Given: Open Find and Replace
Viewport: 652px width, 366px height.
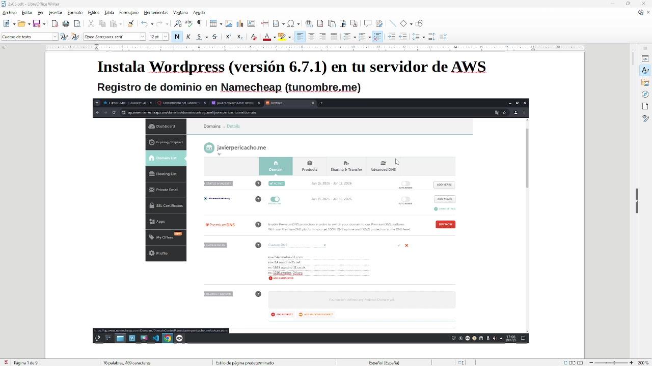Looking at the screenshot, I should point(178,23).
